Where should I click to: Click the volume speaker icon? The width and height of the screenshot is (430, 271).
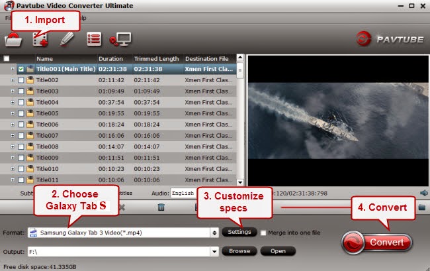tap(423, 193)
